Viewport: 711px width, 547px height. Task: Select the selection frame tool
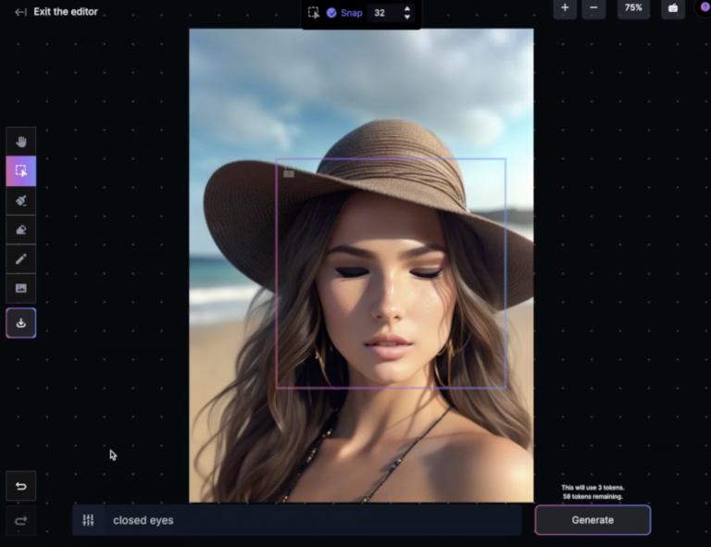(20, 171)
